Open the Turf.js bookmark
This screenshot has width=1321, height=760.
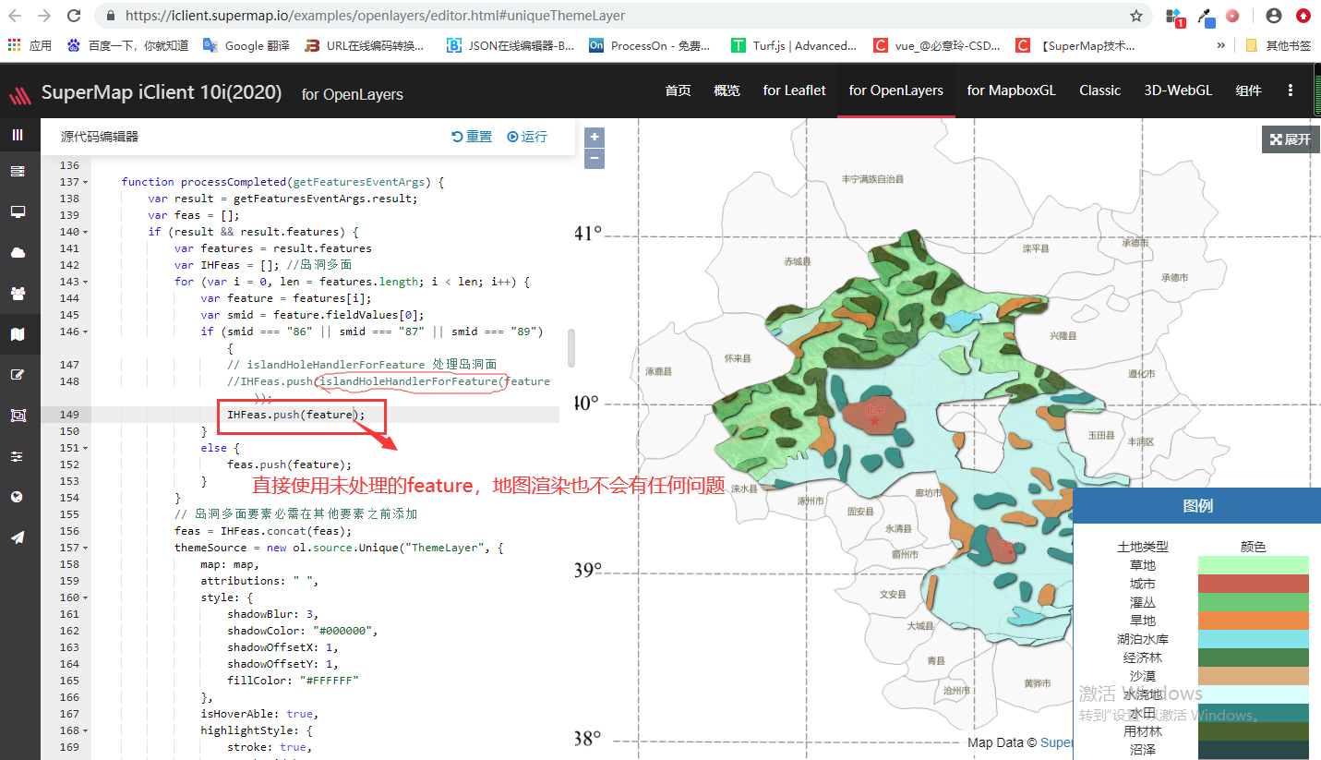[793, 45]
